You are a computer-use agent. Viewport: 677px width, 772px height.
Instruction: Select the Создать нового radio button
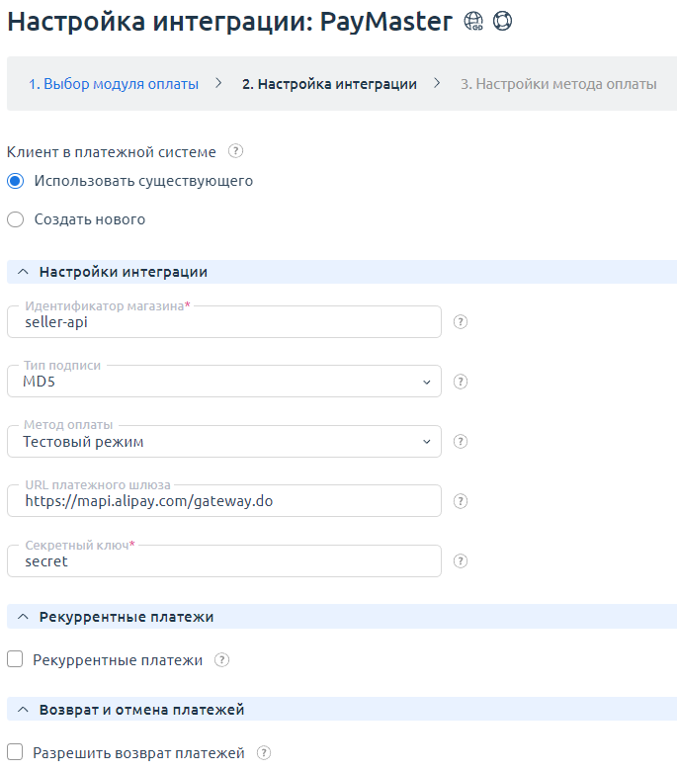pos(15,219)
